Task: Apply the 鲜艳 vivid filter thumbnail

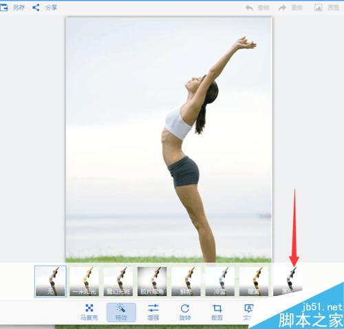Action: tap(186, 282)
